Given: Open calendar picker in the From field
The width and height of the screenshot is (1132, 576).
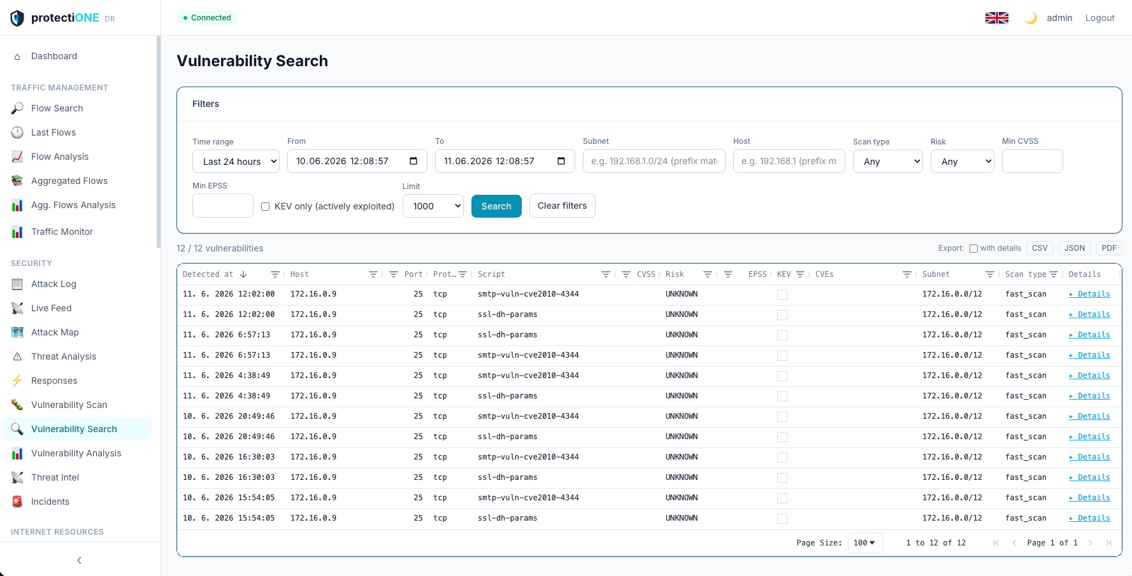Looking at the screenshot, I should (413, 161).
